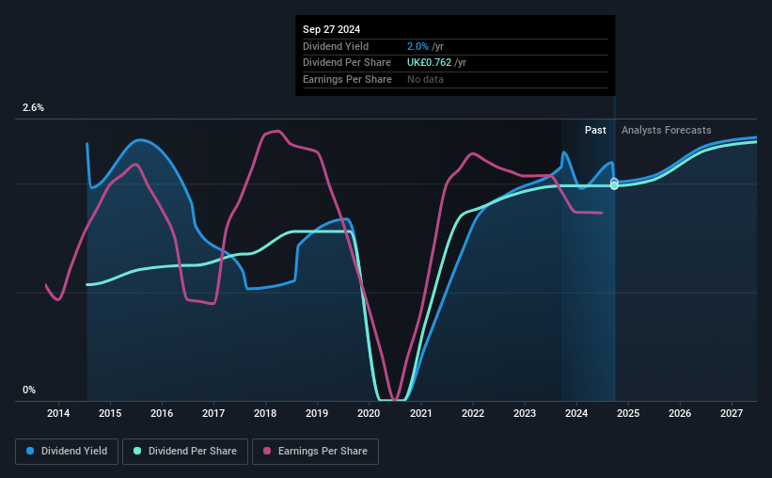Click the blue Dividend Yield legend dot
Viewport: 772px width, 478px height.
click(x=30, y=451)
